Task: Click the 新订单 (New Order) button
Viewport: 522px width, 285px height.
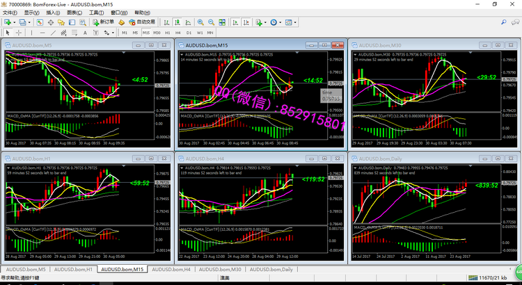Action: (x=104, y=22)
